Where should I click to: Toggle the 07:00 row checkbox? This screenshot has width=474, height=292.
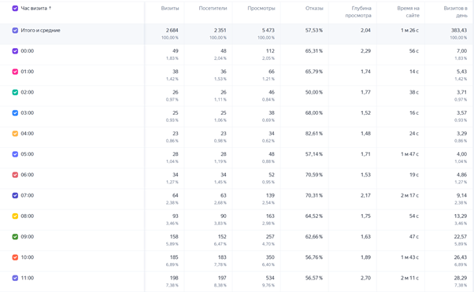click(15, 195)
